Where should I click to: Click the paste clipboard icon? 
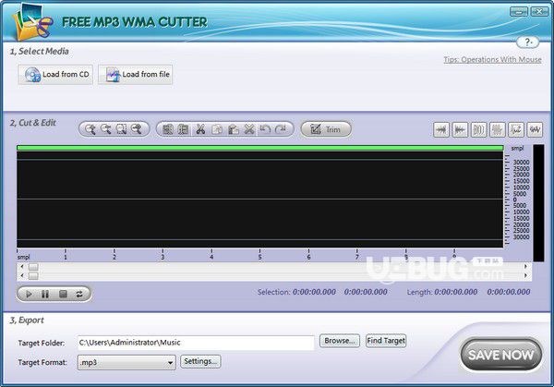[233, 129]
